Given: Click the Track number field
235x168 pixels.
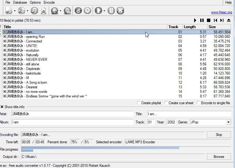Looking at the screenshot, I should point(151,122).
